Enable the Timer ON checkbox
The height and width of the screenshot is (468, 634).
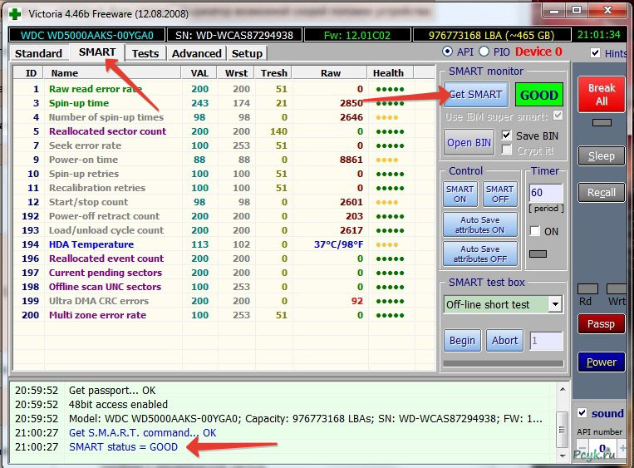pos(535,231)
